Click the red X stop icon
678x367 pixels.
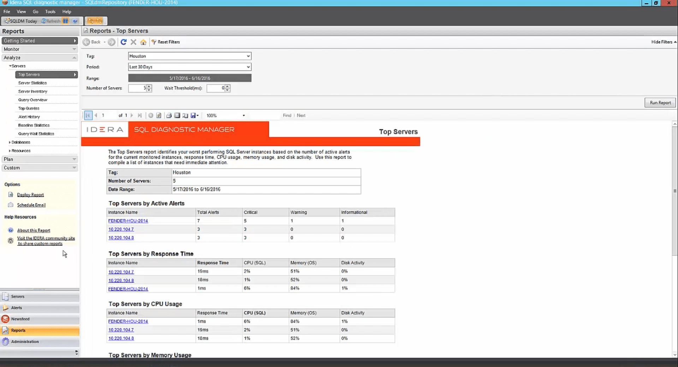[133, 42]
